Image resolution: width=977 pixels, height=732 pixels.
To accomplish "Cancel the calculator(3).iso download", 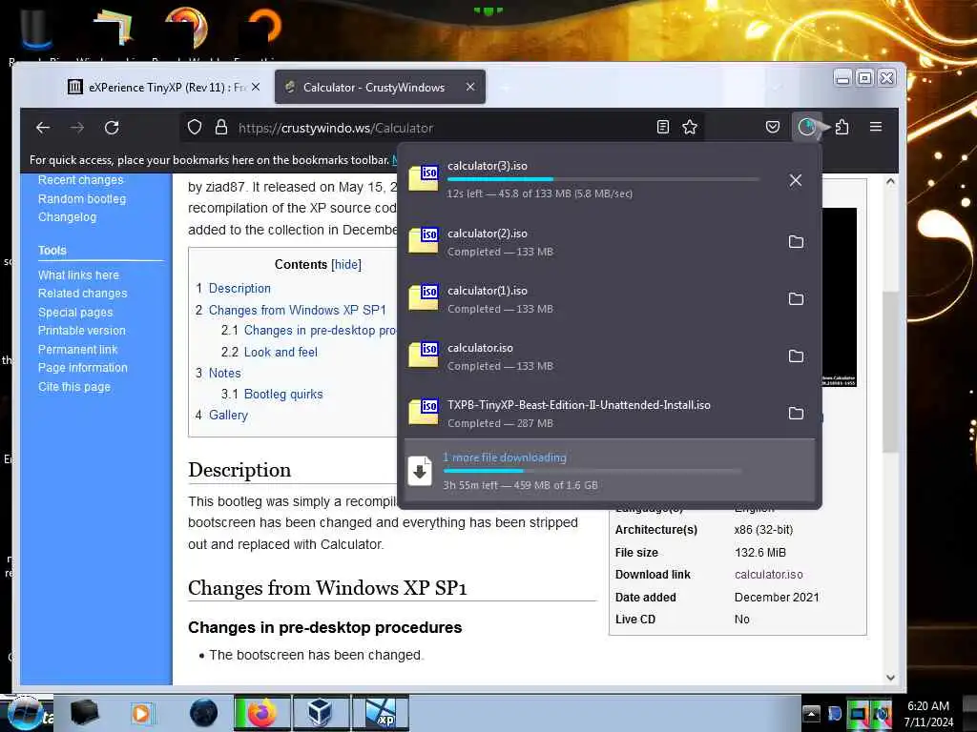I will [796, 180].
